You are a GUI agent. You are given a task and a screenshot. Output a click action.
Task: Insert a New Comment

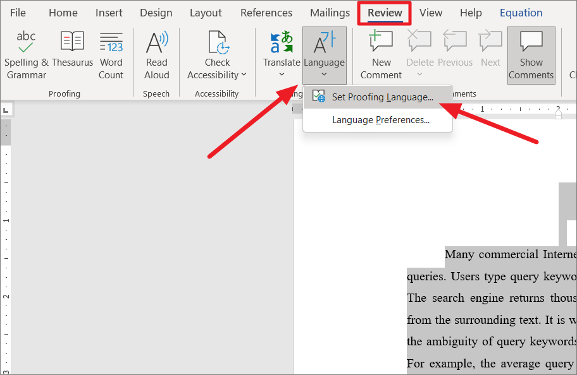tap(382, 55)
